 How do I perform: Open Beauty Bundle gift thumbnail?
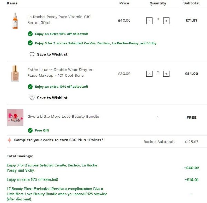click(15, 117)
